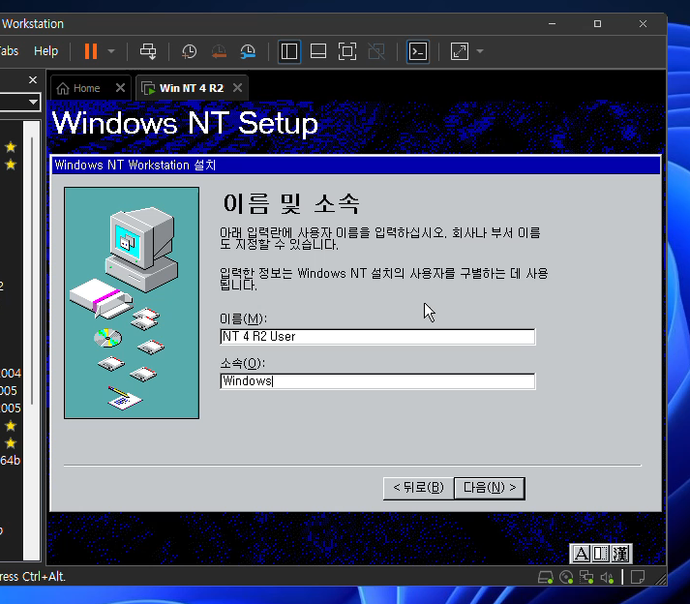Open the Tabs menu
Viewport: 690px width, 604px height.
[x=9, y=51]
